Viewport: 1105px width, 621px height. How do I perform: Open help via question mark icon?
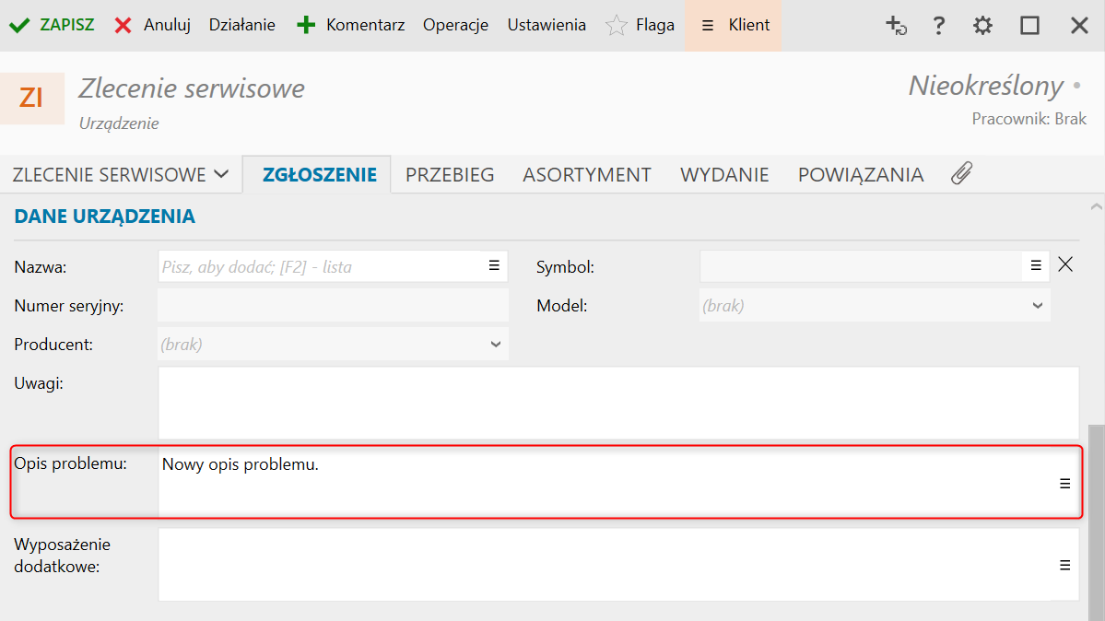point(939,26)
